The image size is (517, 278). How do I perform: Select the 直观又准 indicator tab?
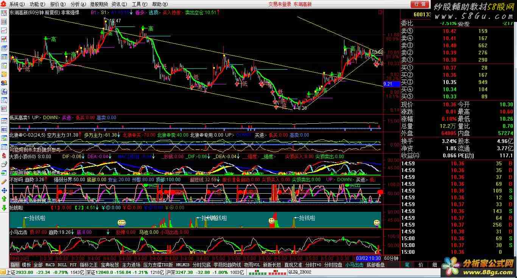point(293,265)
